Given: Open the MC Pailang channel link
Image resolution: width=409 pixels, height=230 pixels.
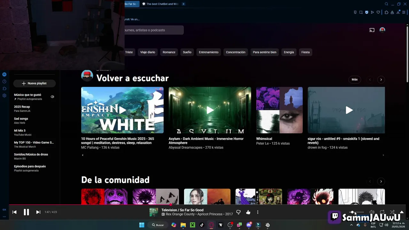Looking at the screenshot, I should (x=90, y=148).
